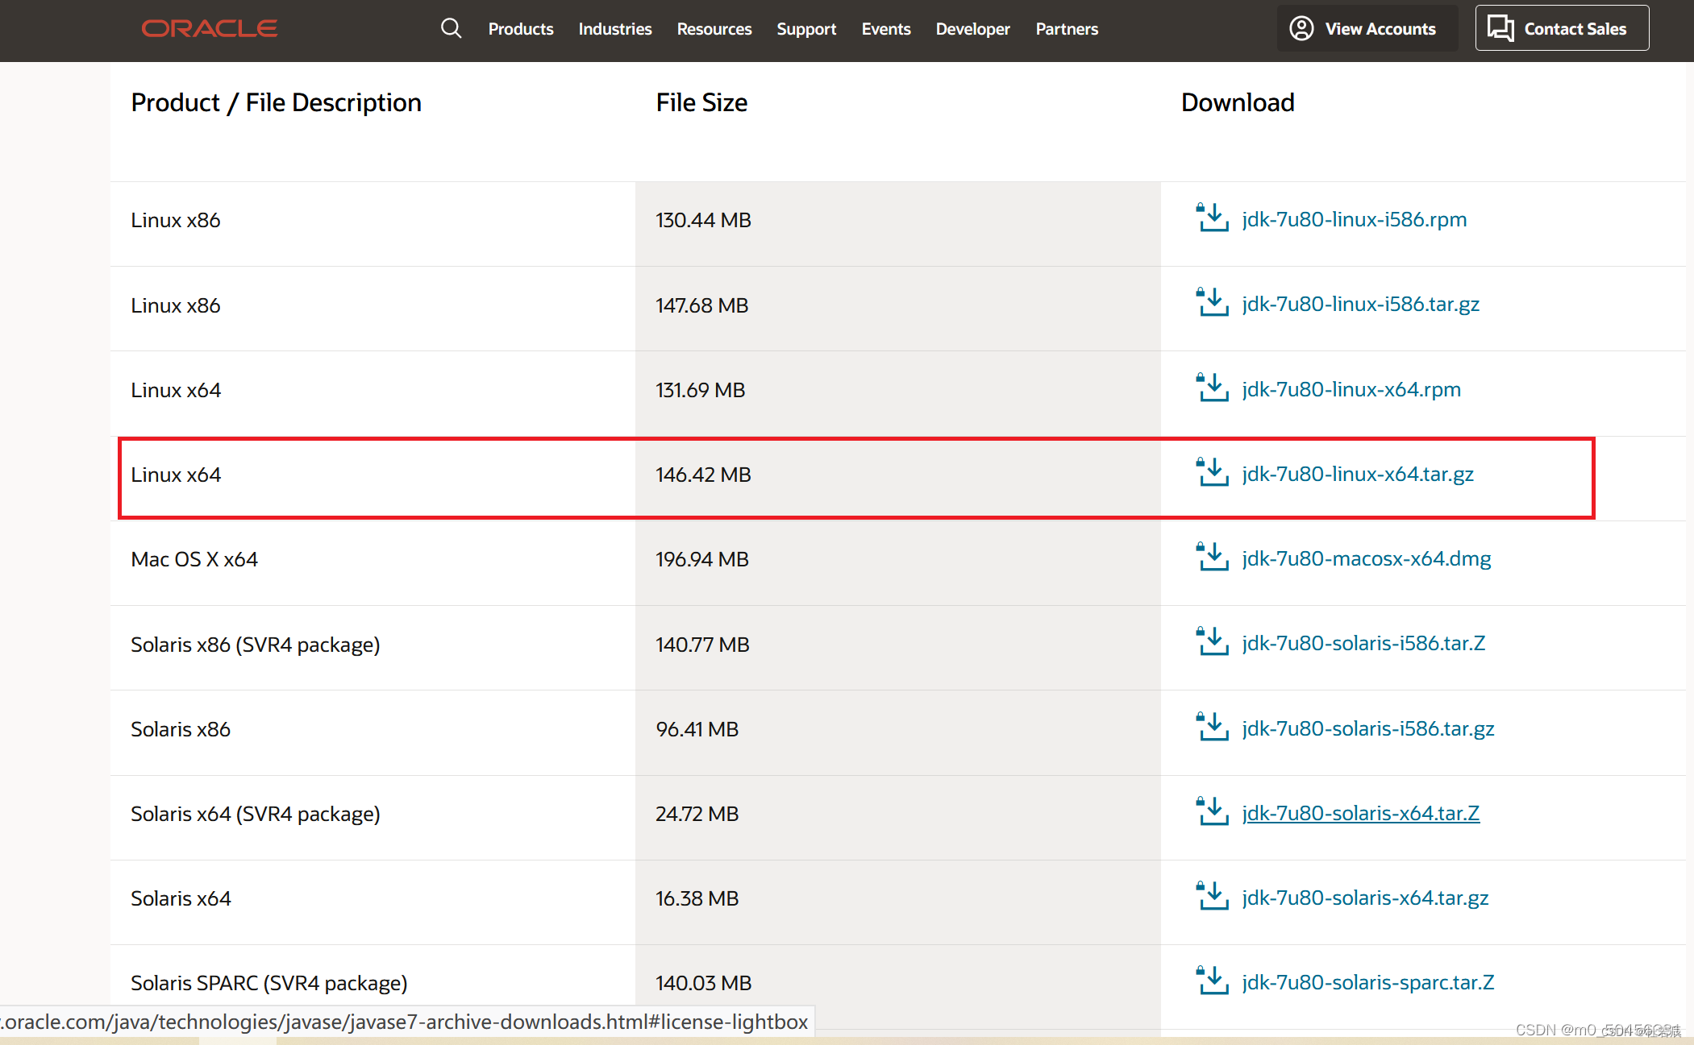Open the Partners menu
Screen dimensions: 1694x1045
click(1067, 29)
